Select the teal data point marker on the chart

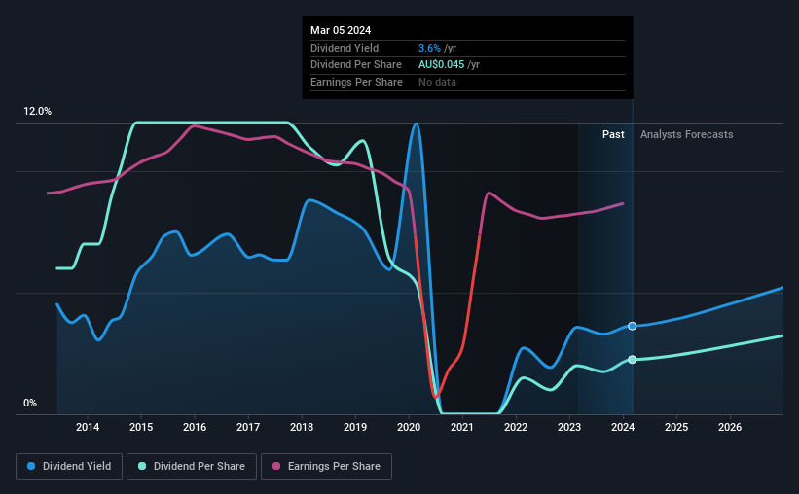coord(633,360)
